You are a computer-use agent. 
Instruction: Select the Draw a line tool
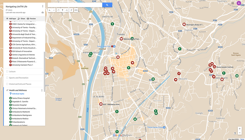67,10
